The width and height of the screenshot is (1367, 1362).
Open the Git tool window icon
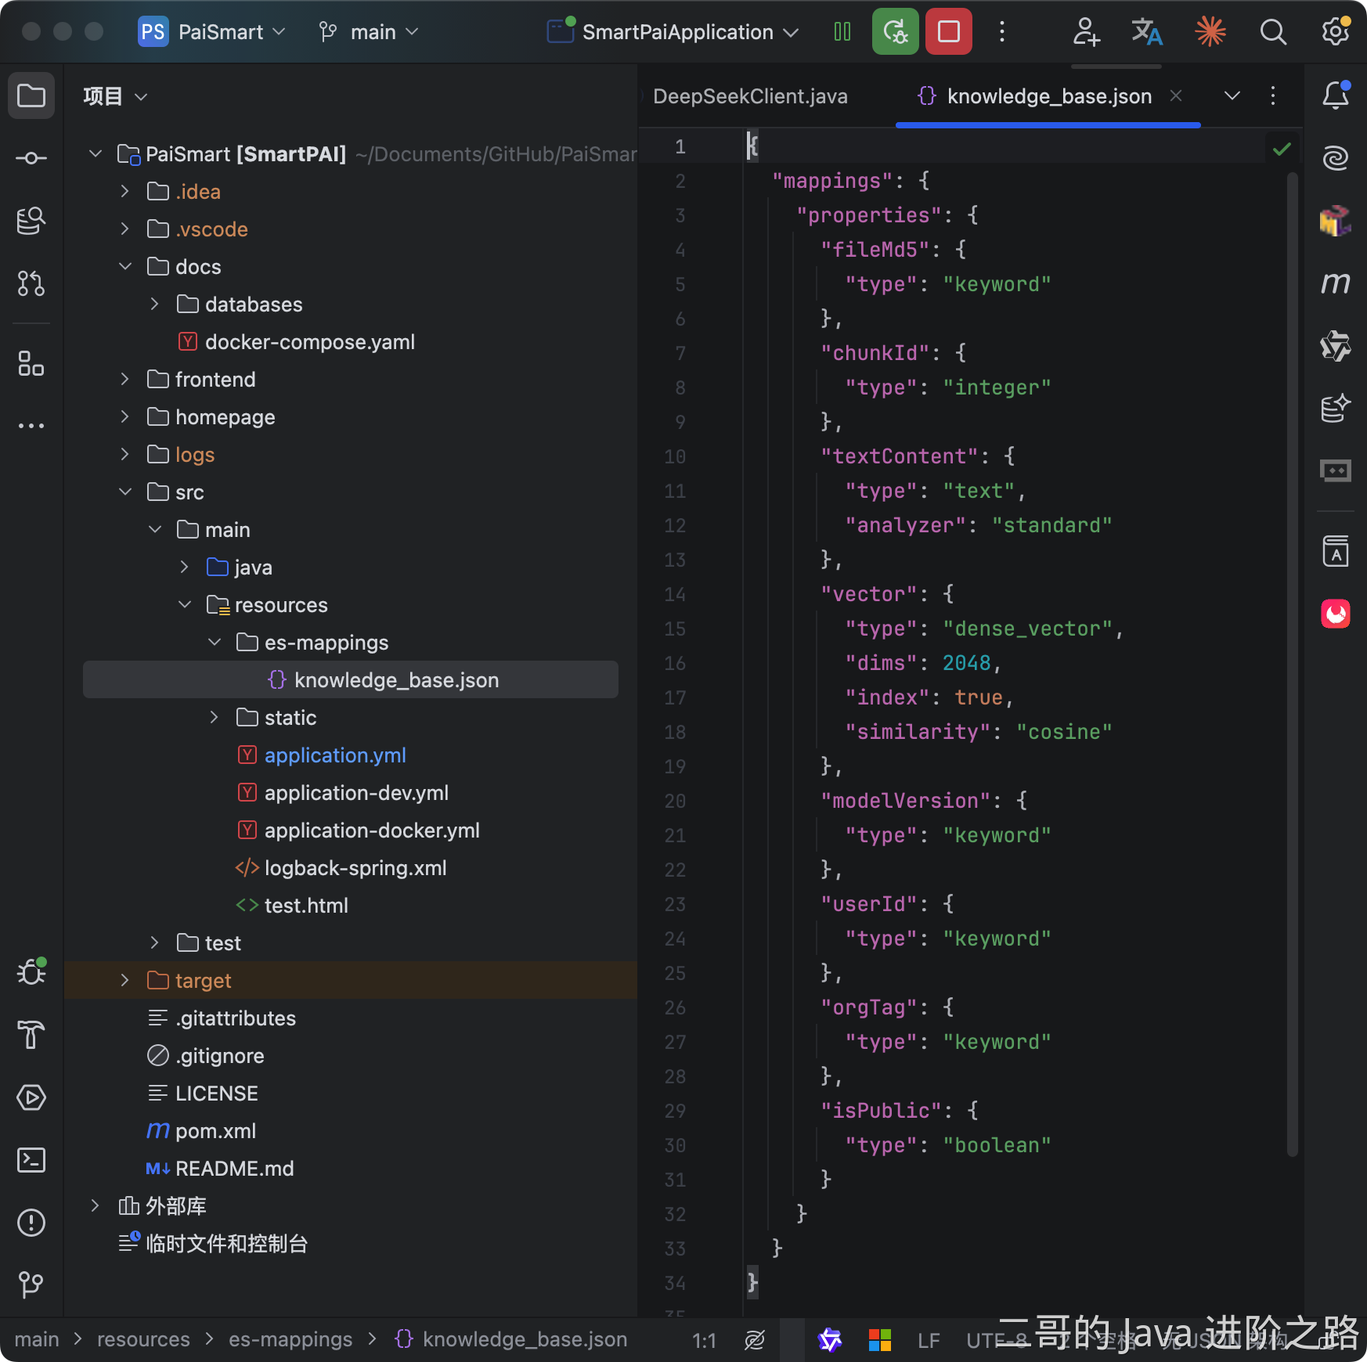pos(31,1284)
